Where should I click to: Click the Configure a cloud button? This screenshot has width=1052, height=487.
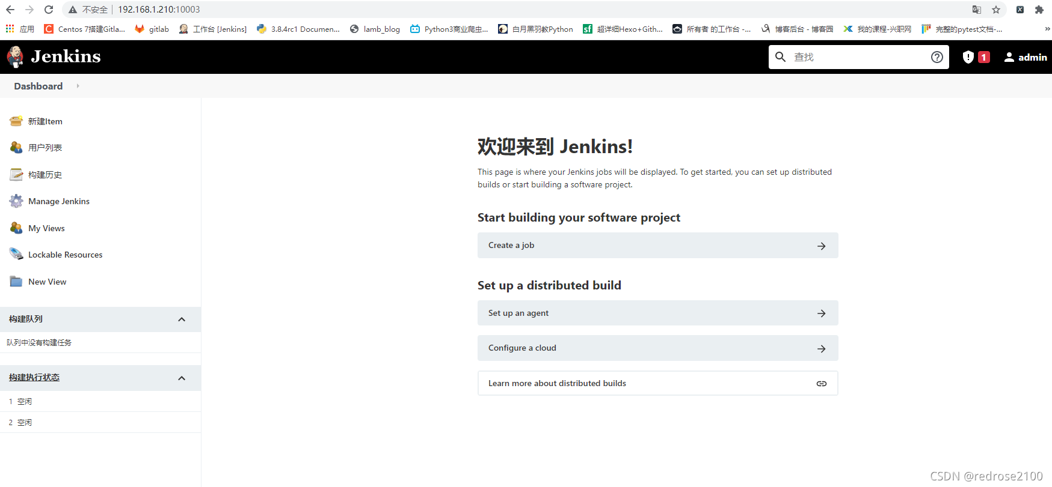657,348
